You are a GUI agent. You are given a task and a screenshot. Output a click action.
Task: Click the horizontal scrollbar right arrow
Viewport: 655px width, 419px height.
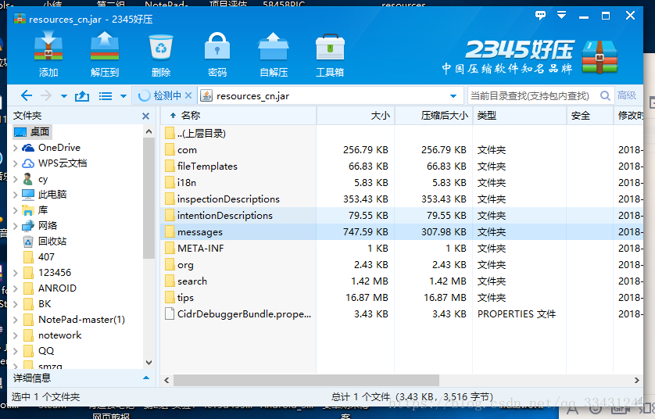[636, 380]
